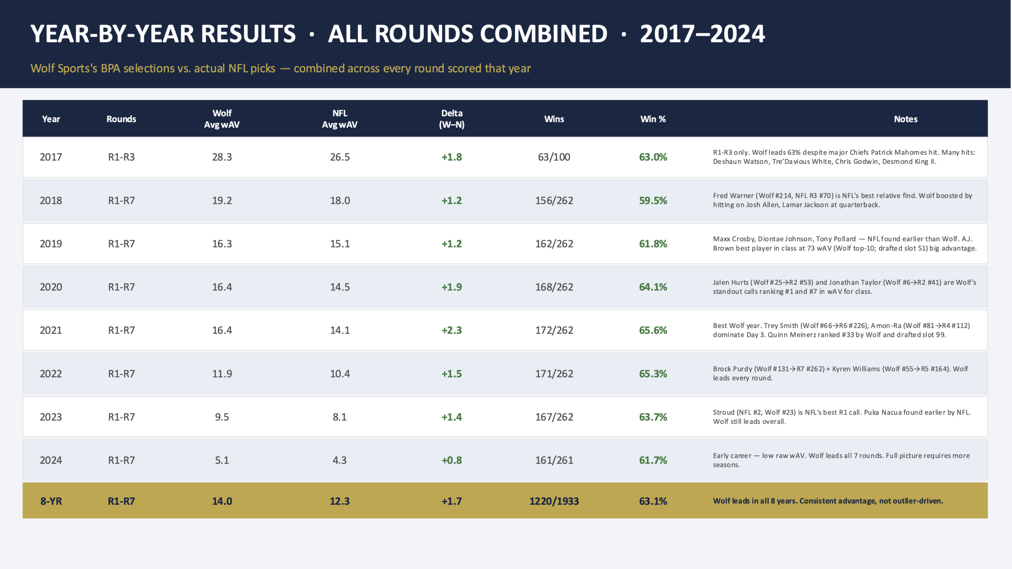1012x569 pixels.
Task: Click the slide title 'YEAR-BY-YEAR RESULTS'
Action: click(163, 34)
